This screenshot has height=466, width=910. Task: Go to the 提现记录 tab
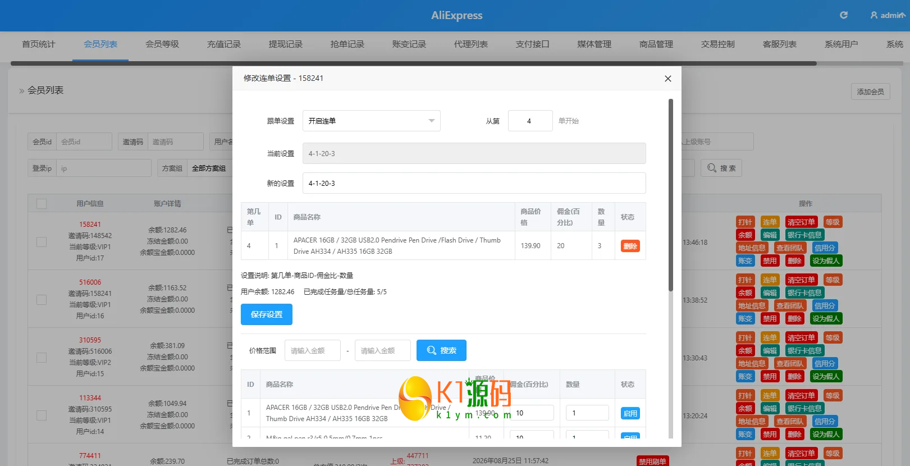(x=286, y=44)
